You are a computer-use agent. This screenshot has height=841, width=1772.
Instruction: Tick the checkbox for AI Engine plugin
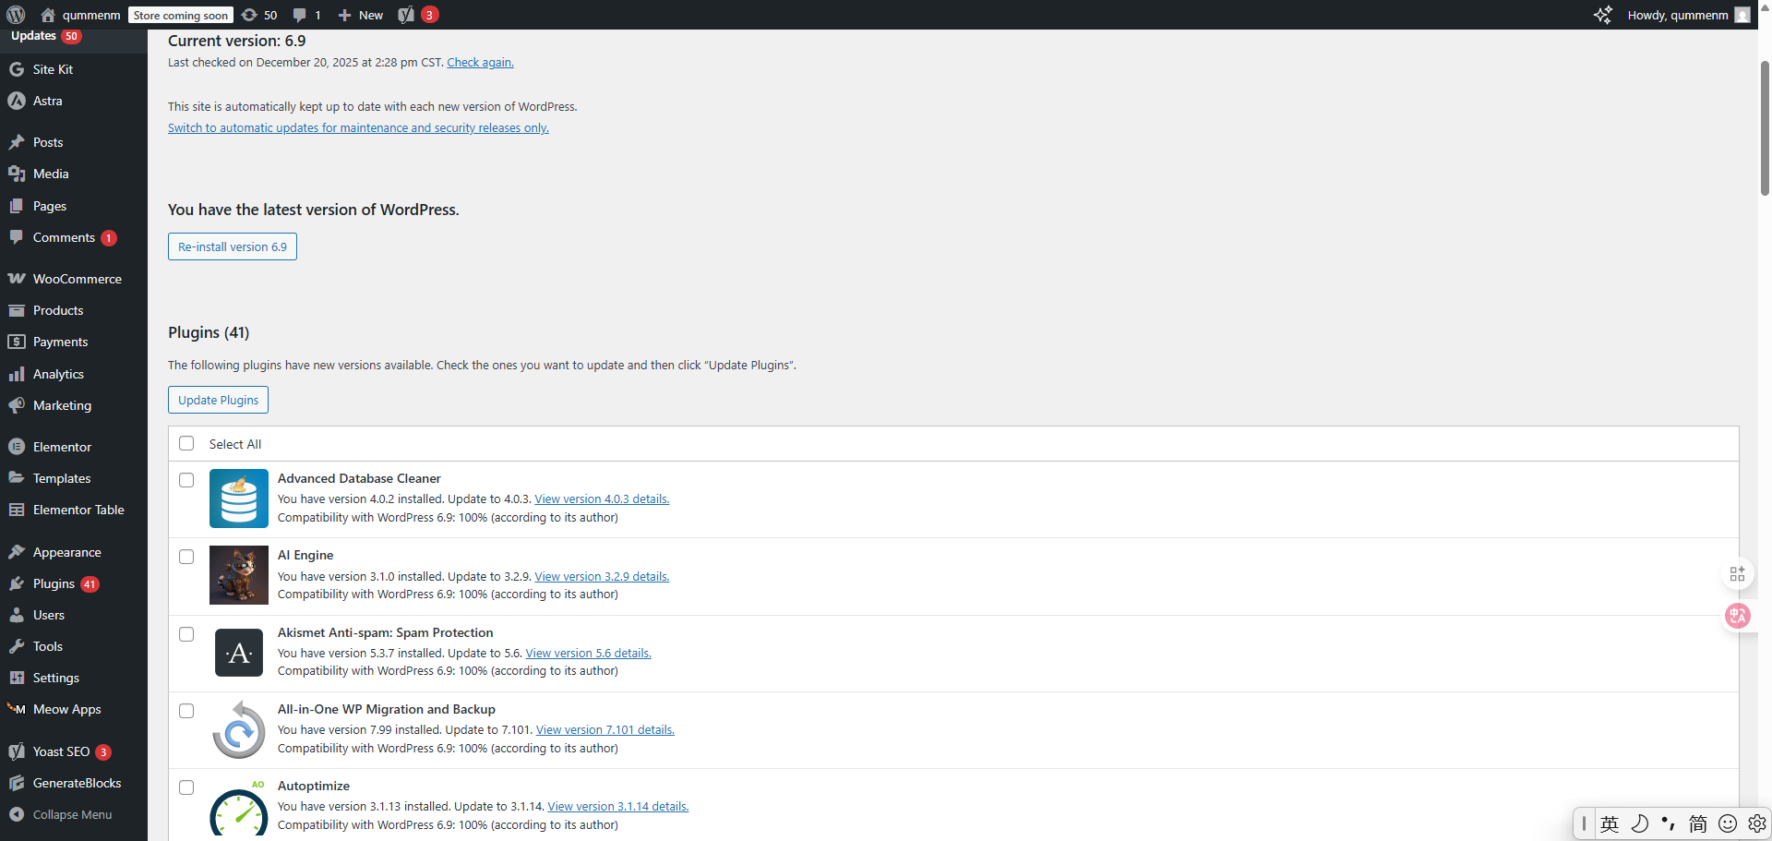pyautogui.click(x=186, y=557)
